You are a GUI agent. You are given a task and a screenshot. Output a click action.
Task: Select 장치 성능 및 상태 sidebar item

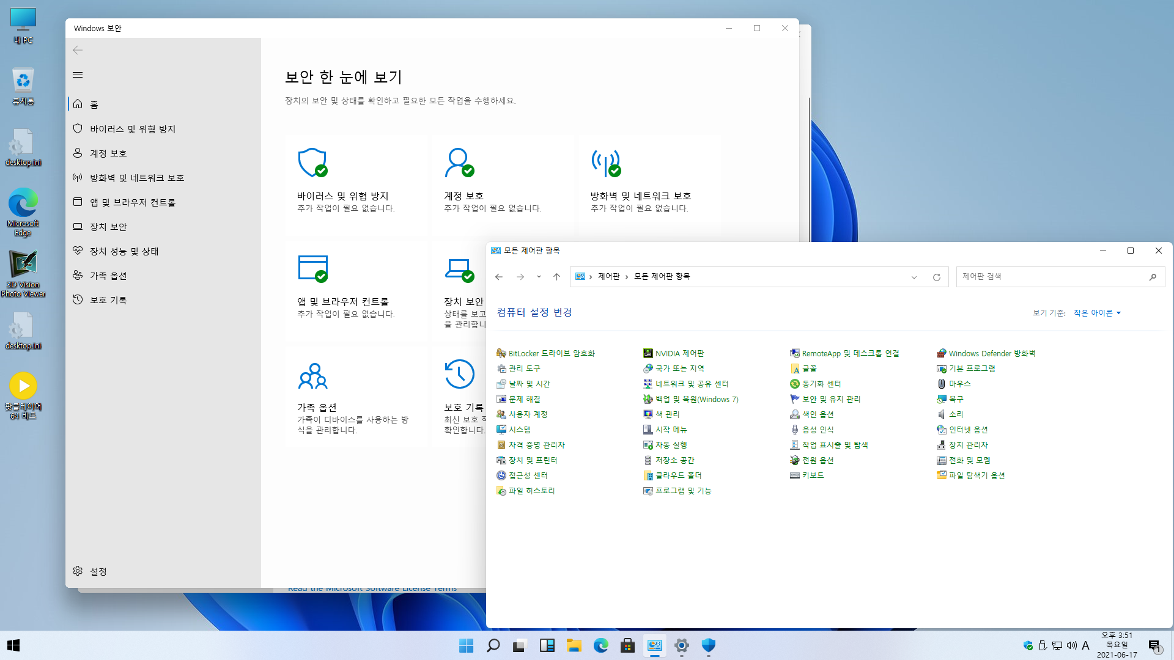click(x=163, y=251)
